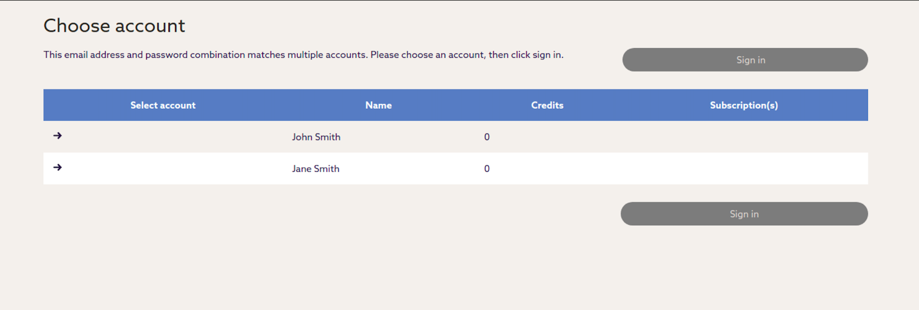Click the 'Please choose an account' sentence
This screenshot has width=919, height=310.
click(x=466, y=55)
